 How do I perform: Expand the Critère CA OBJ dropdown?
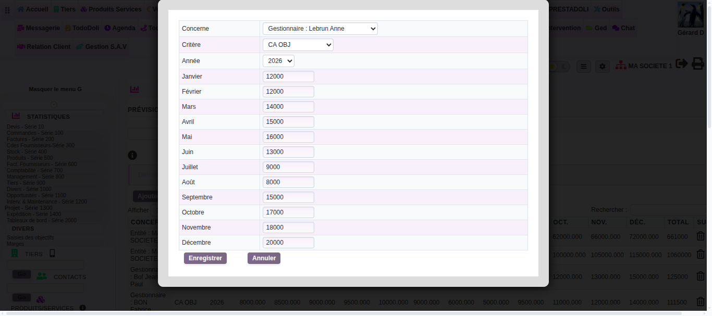[298, 45]
